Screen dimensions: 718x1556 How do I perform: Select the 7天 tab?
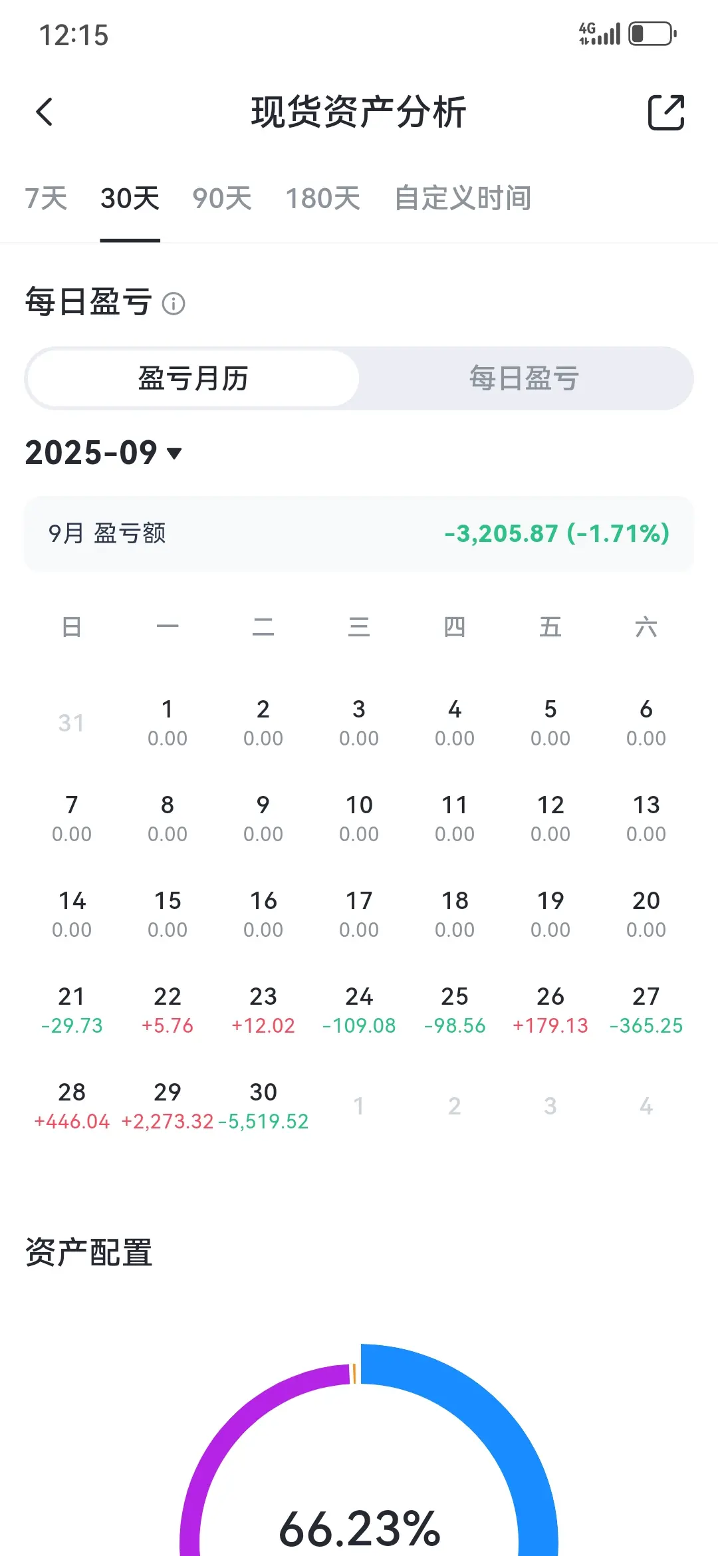click(x=47, y=198)
